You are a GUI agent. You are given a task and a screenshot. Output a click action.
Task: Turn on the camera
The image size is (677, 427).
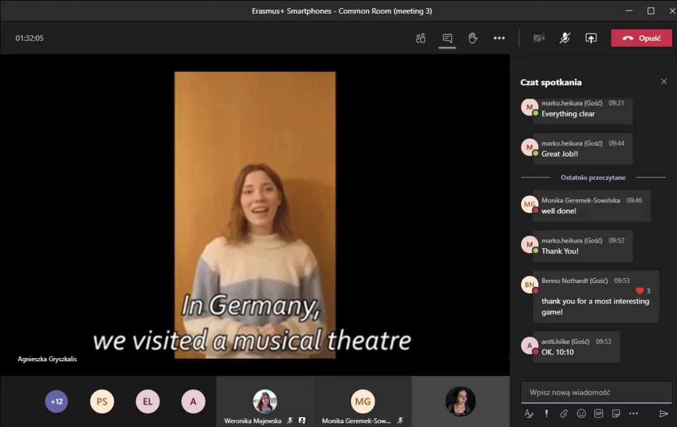click(x=538, y=38)
